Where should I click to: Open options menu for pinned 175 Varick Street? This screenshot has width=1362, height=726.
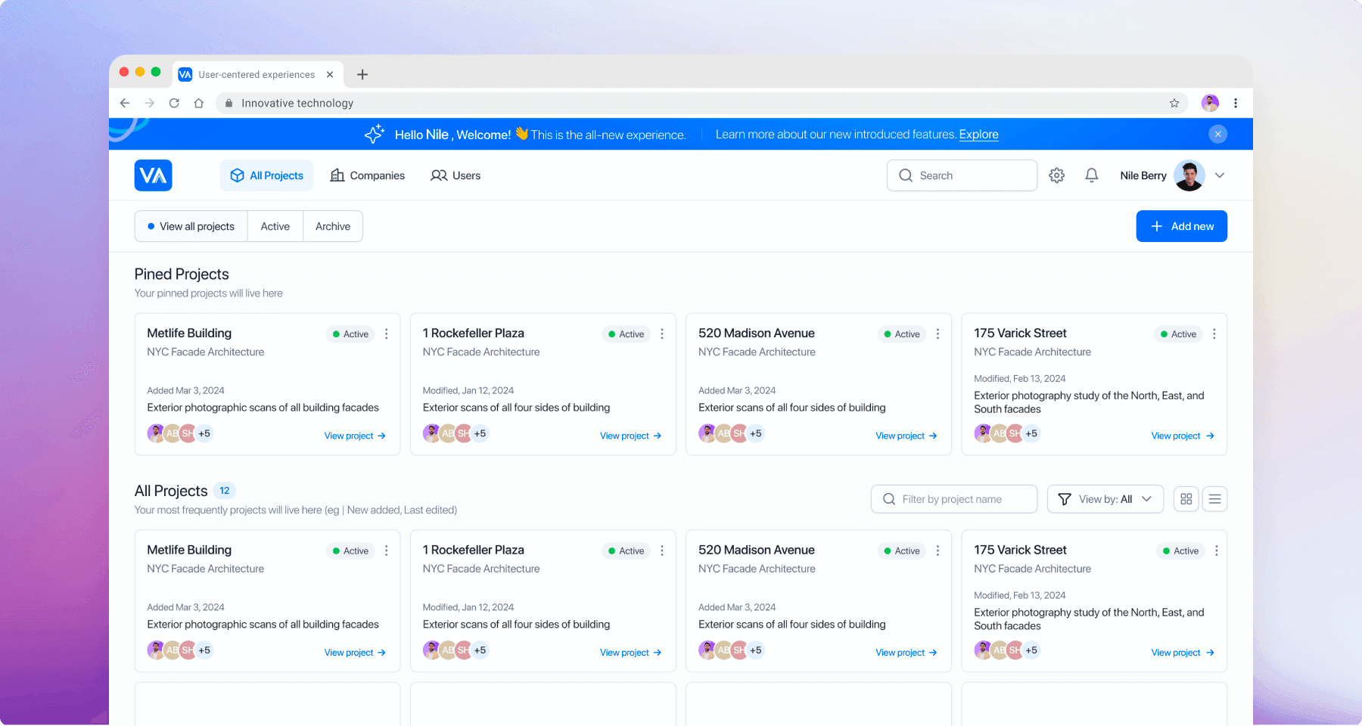point(1214,334)
